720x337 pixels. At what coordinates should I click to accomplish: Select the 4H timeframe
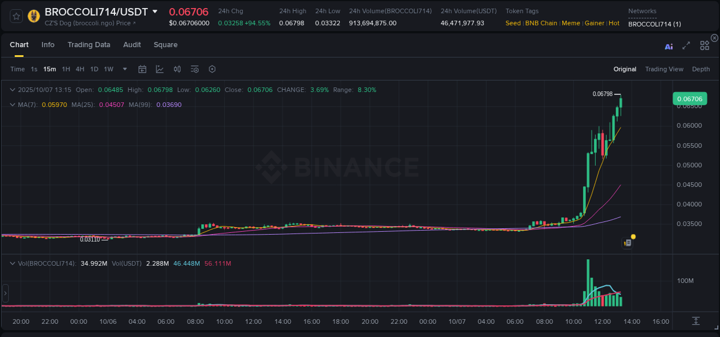click(80, 68)
